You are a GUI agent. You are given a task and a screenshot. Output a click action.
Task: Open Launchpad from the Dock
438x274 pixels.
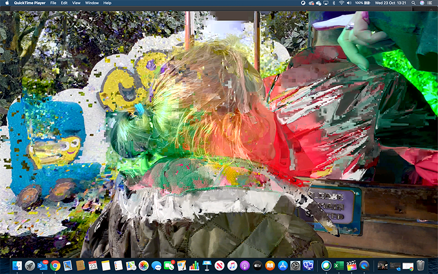pyautogui.click(x=30, y=265)
